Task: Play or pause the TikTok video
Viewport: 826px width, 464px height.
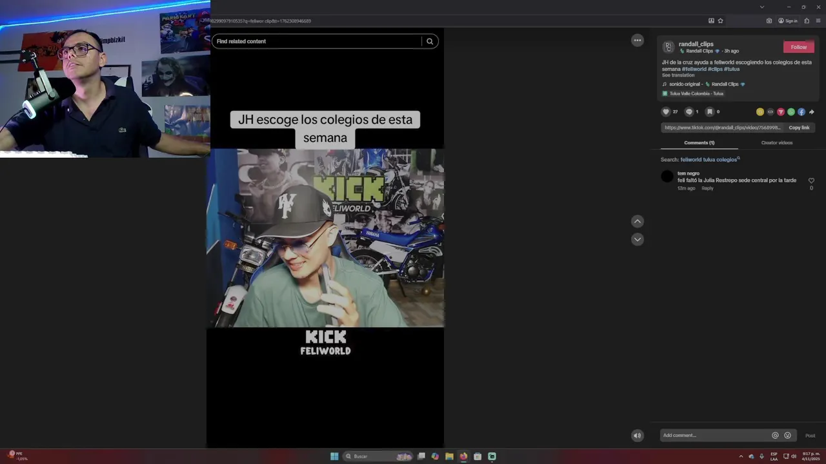Action: 325,238
